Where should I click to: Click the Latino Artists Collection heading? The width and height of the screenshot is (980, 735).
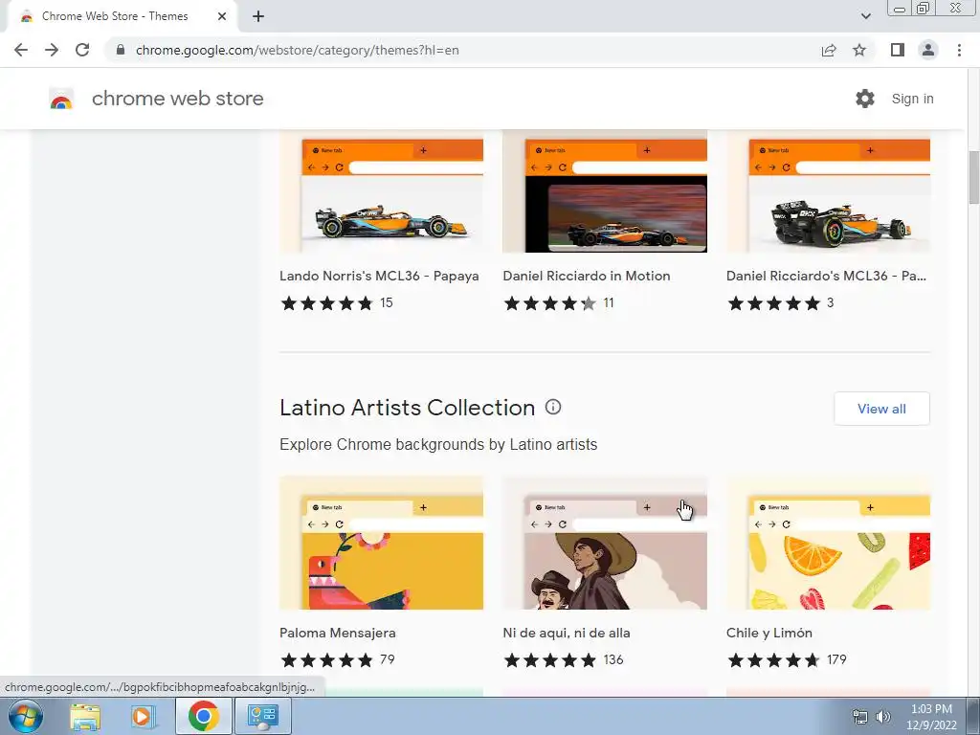pos(407,408)
